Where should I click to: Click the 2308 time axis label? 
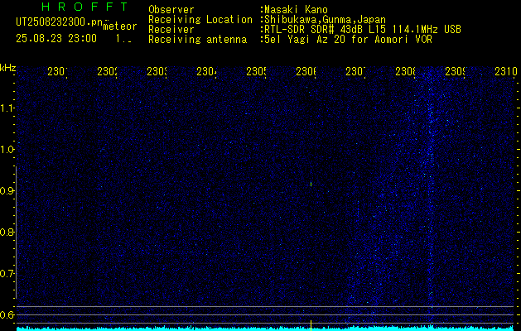click(405, 71)
